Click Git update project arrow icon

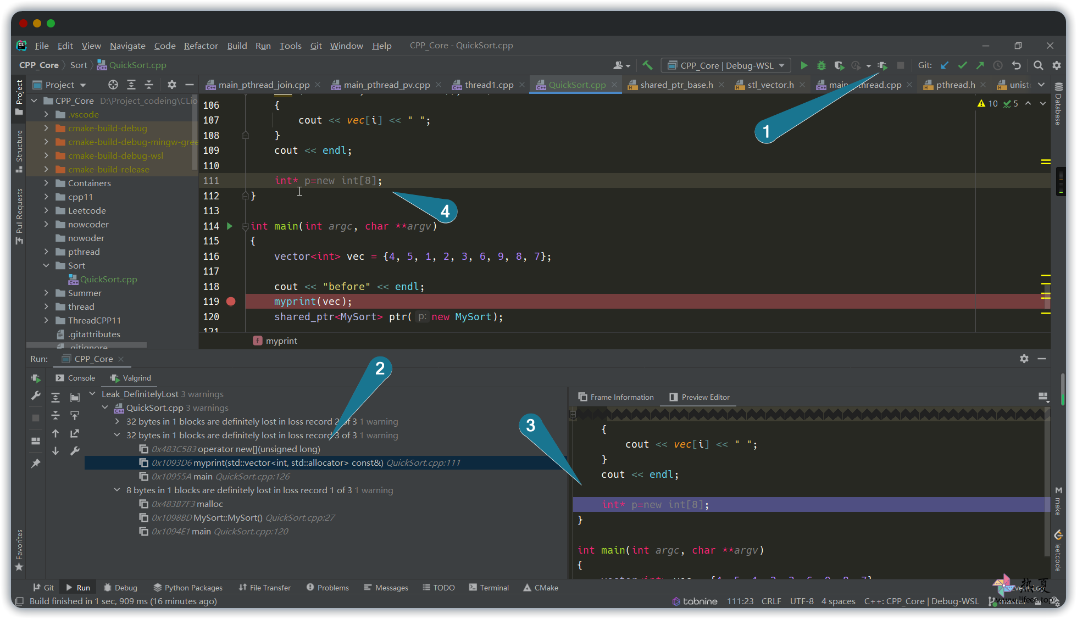(x=945, y=65)
